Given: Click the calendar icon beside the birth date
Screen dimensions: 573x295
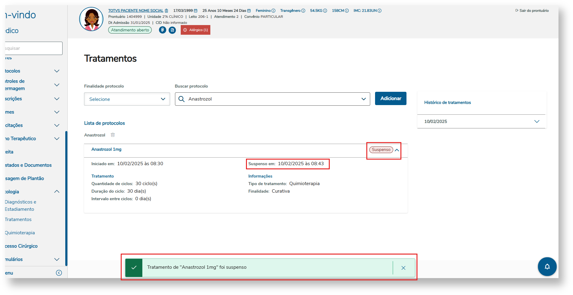Looking at the screenshot, I should (x=196, y=11).
